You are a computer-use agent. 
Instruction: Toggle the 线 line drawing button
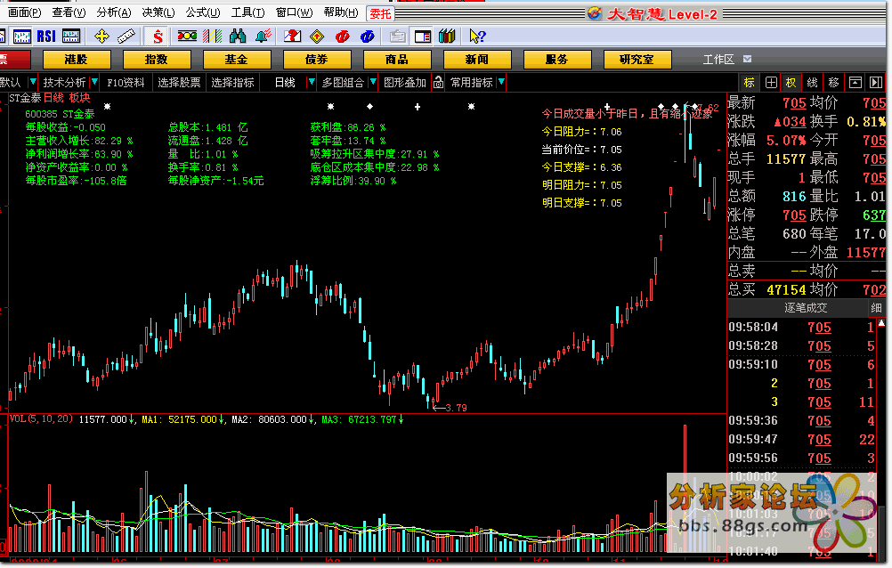point(813,83)
